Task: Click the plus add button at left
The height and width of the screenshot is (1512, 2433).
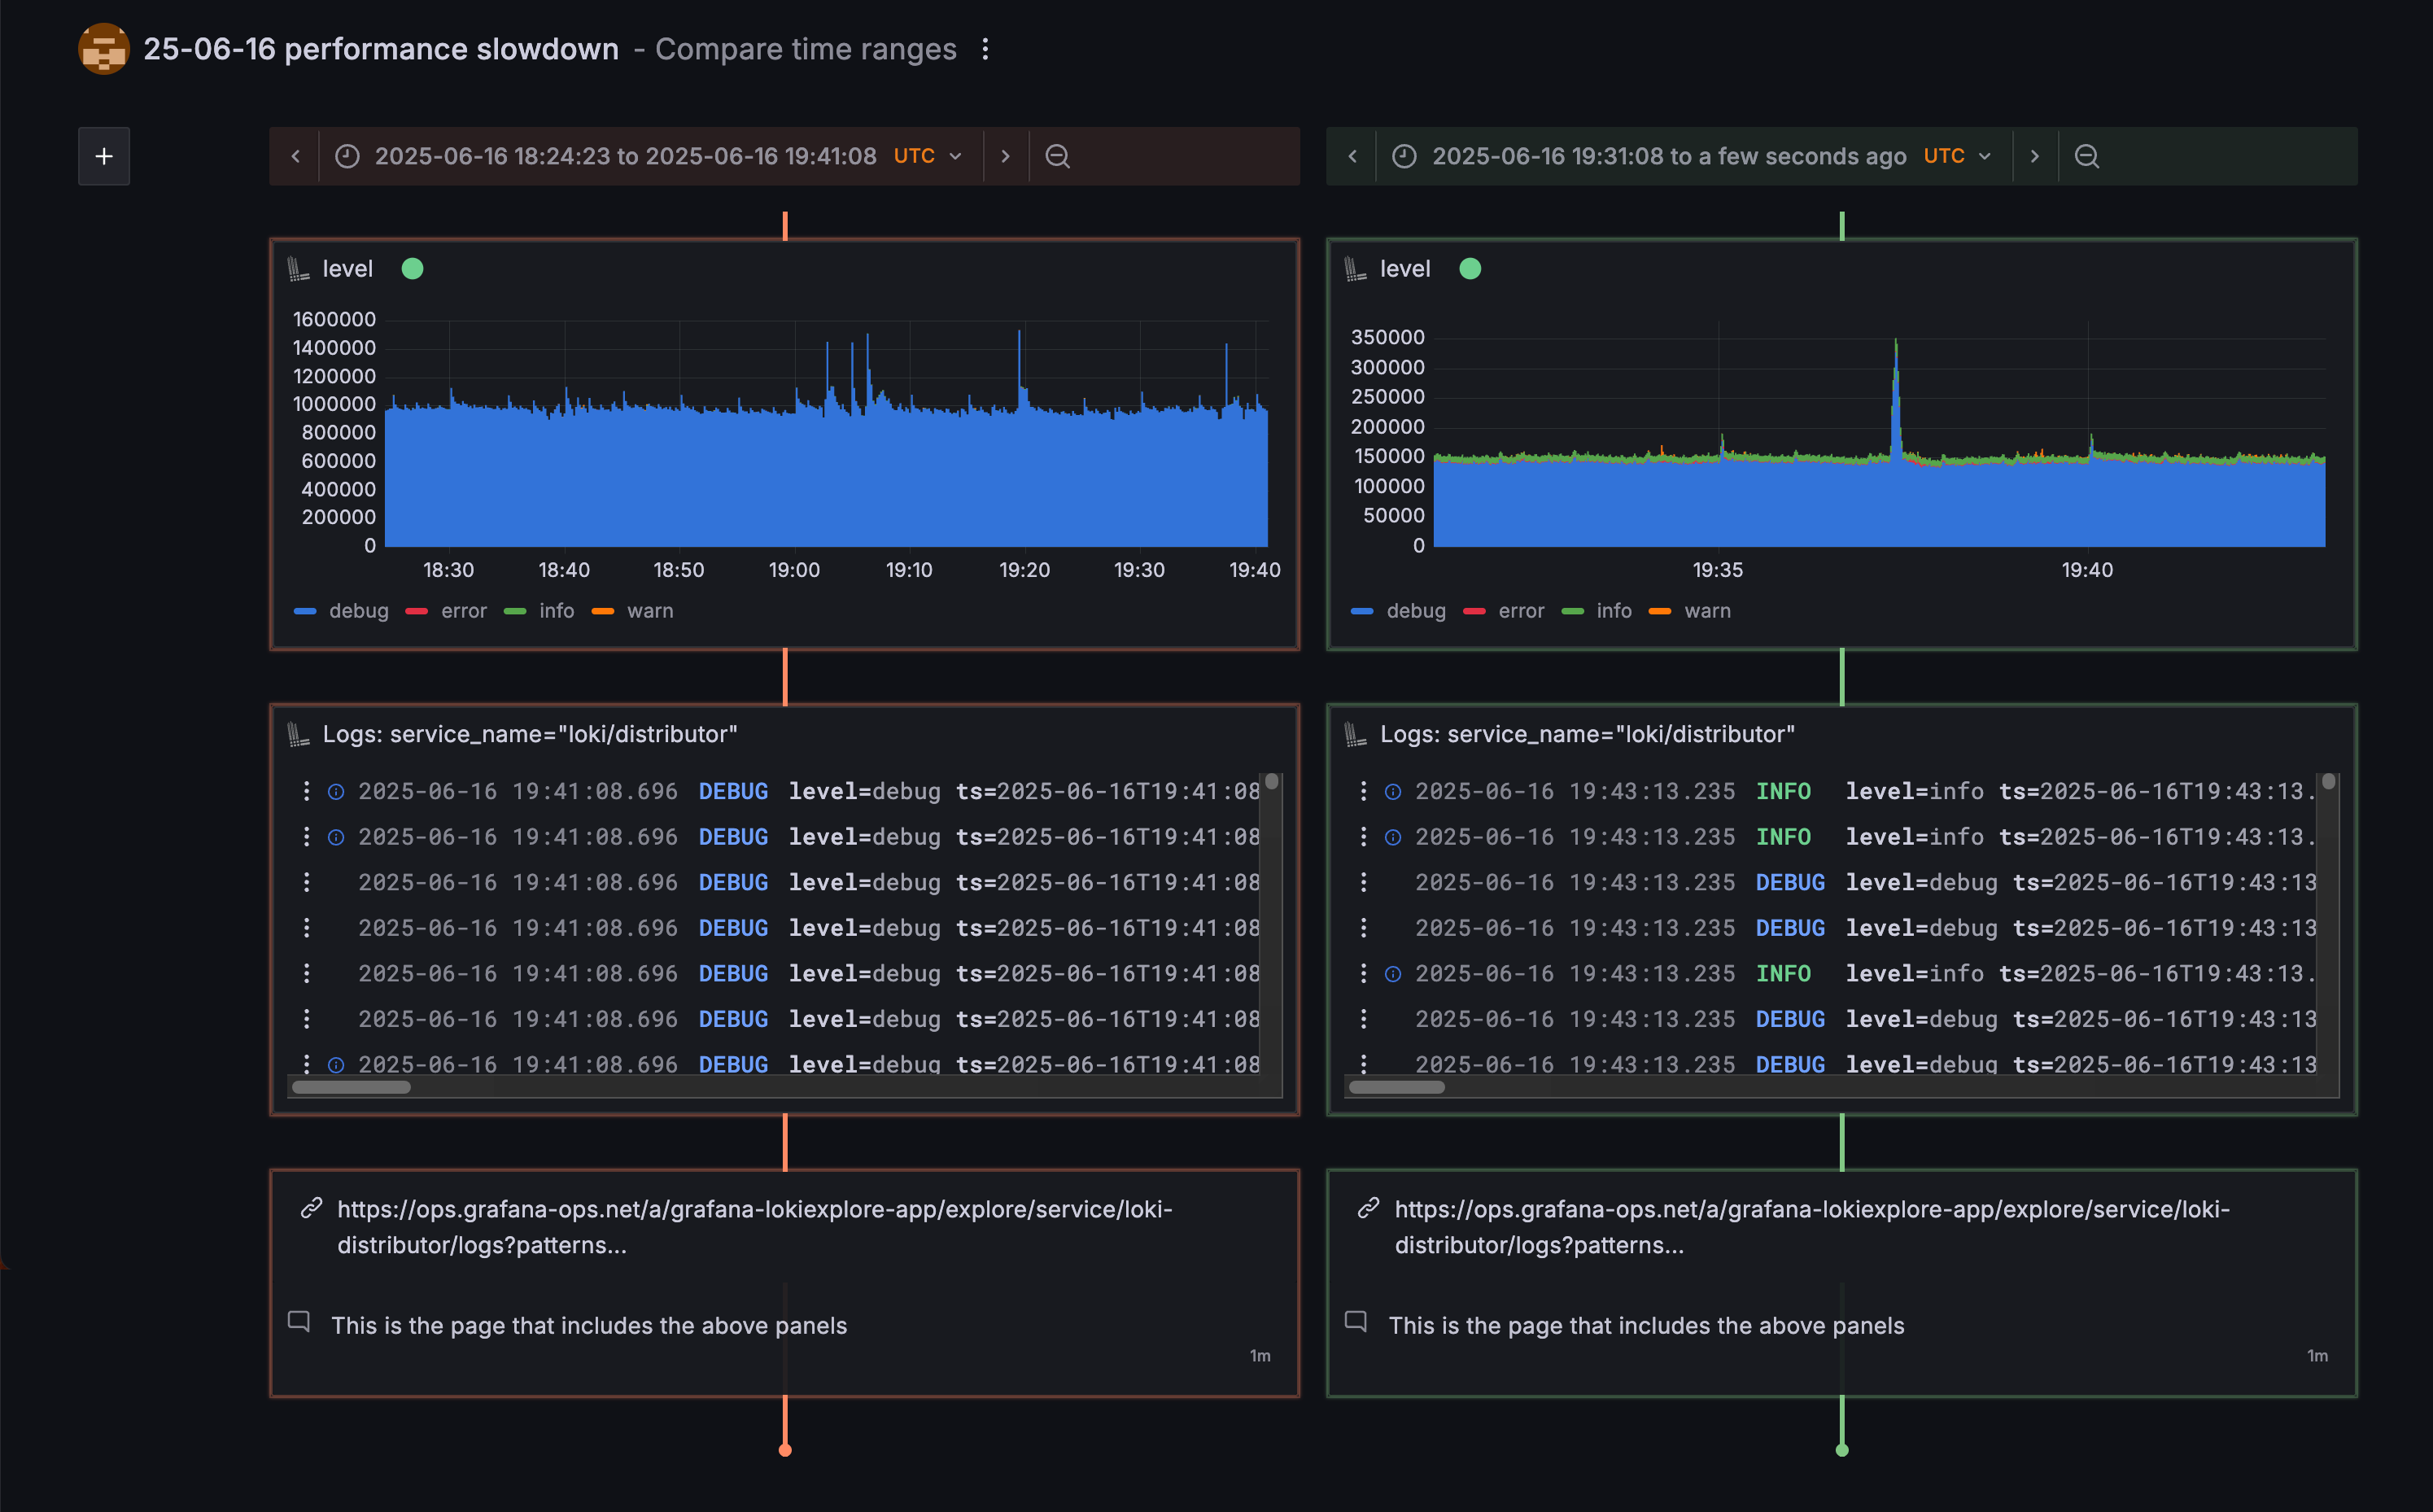Action: click(x=104, y=156)
